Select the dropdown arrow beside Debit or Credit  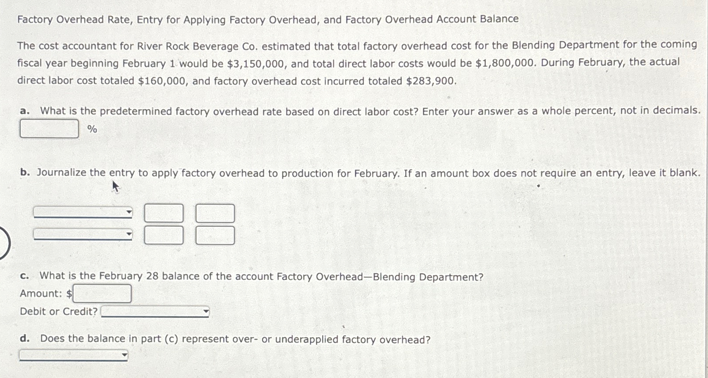tap(206, 312)
